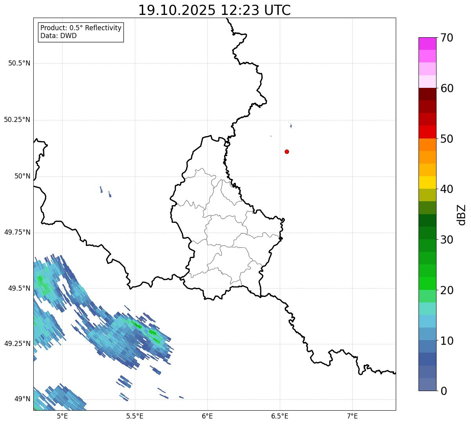471x424 pixels.
Task: Click the bright red colorbar segment below 50
Action: click(427, 132)
